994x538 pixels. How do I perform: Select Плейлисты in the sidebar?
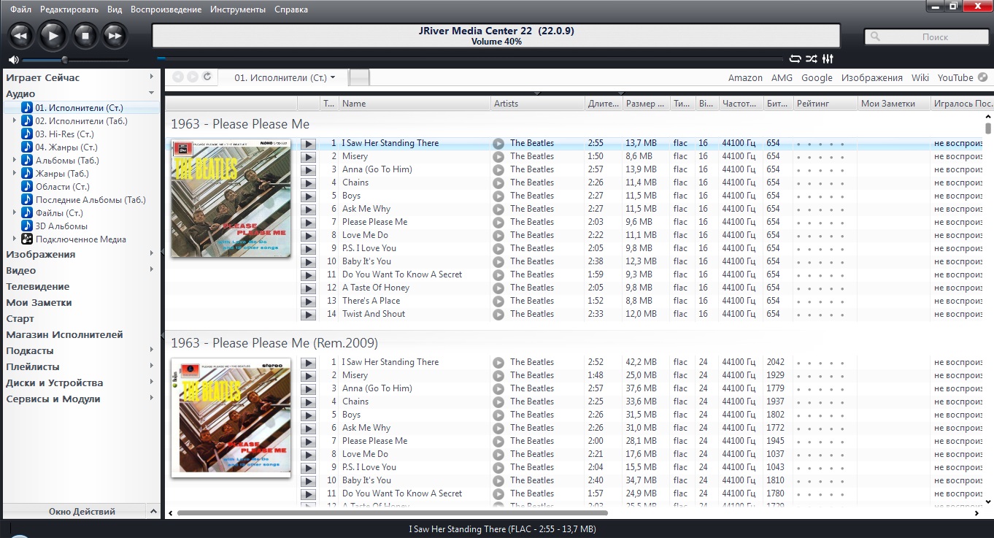33,366
